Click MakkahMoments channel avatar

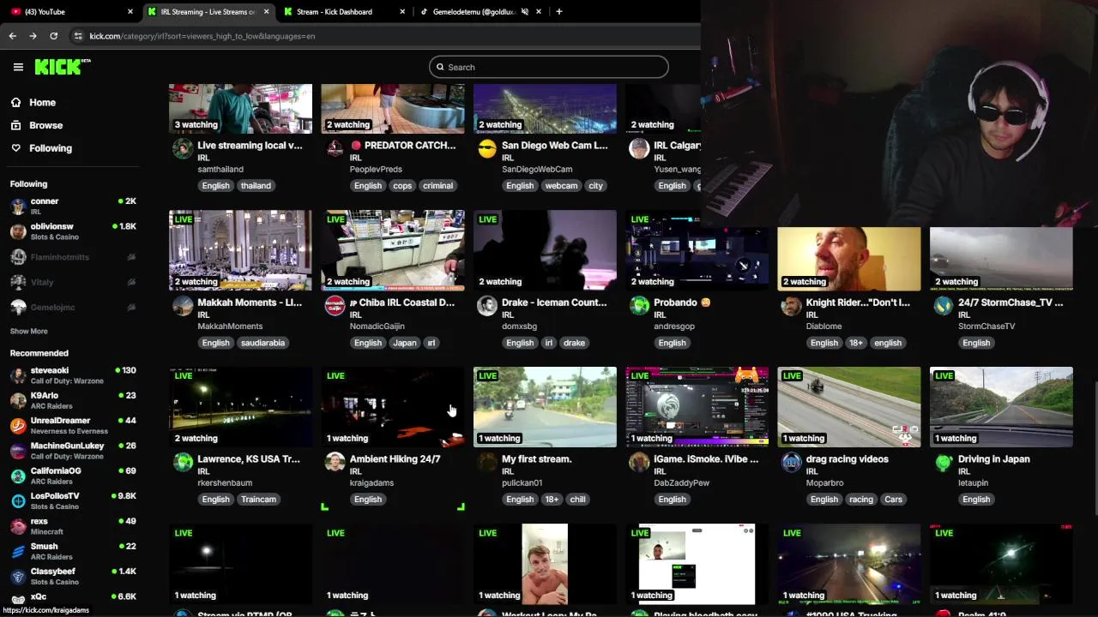[183, 306]
